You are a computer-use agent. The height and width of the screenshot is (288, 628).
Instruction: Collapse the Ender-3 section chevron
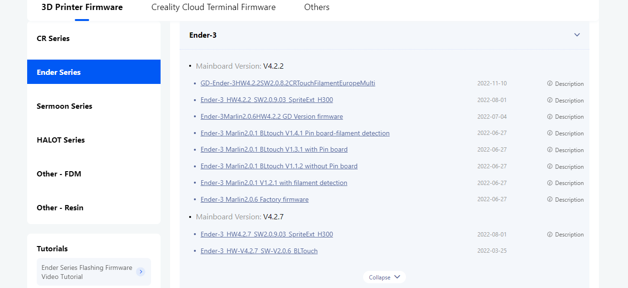[x=577, y=35]
